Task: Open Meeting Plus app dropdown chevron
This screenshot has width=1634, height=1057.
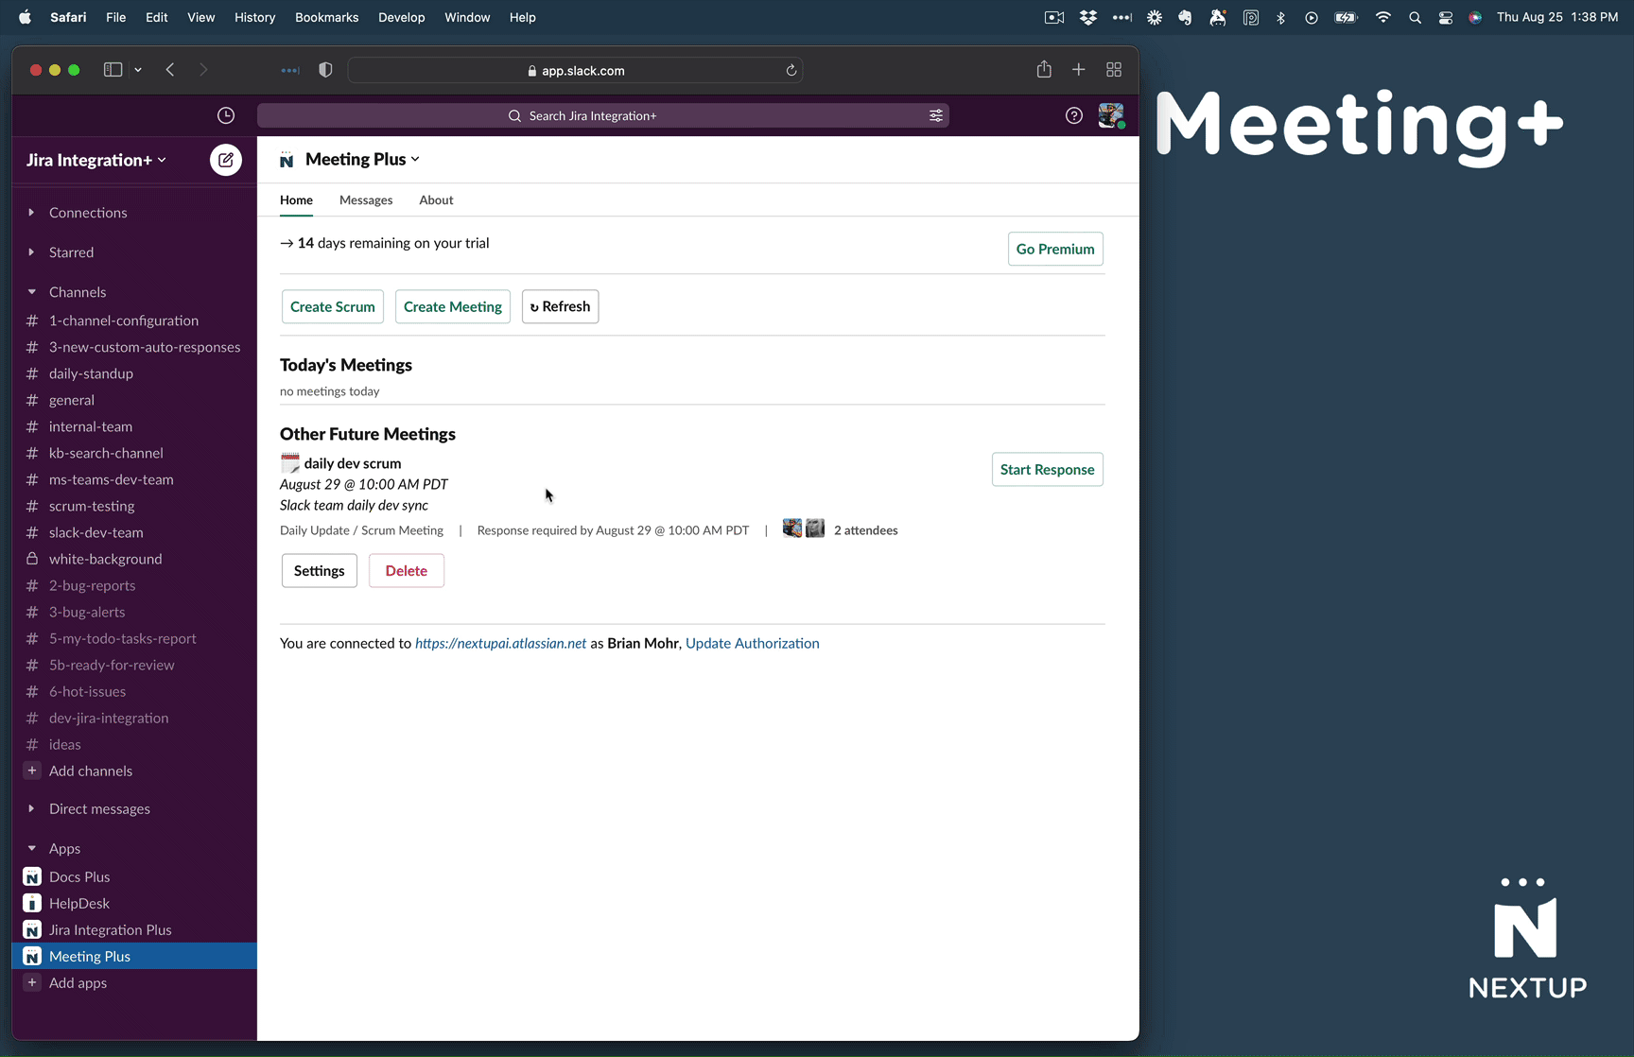Action: 415,160
